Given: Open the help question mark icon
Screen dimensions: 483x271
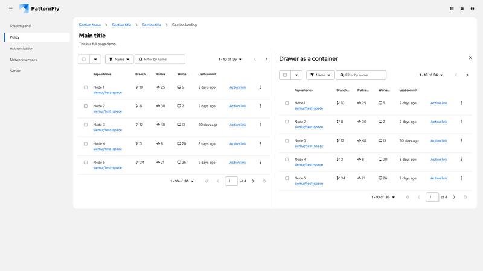Looking at the screenshot, I should coord(472,8).
